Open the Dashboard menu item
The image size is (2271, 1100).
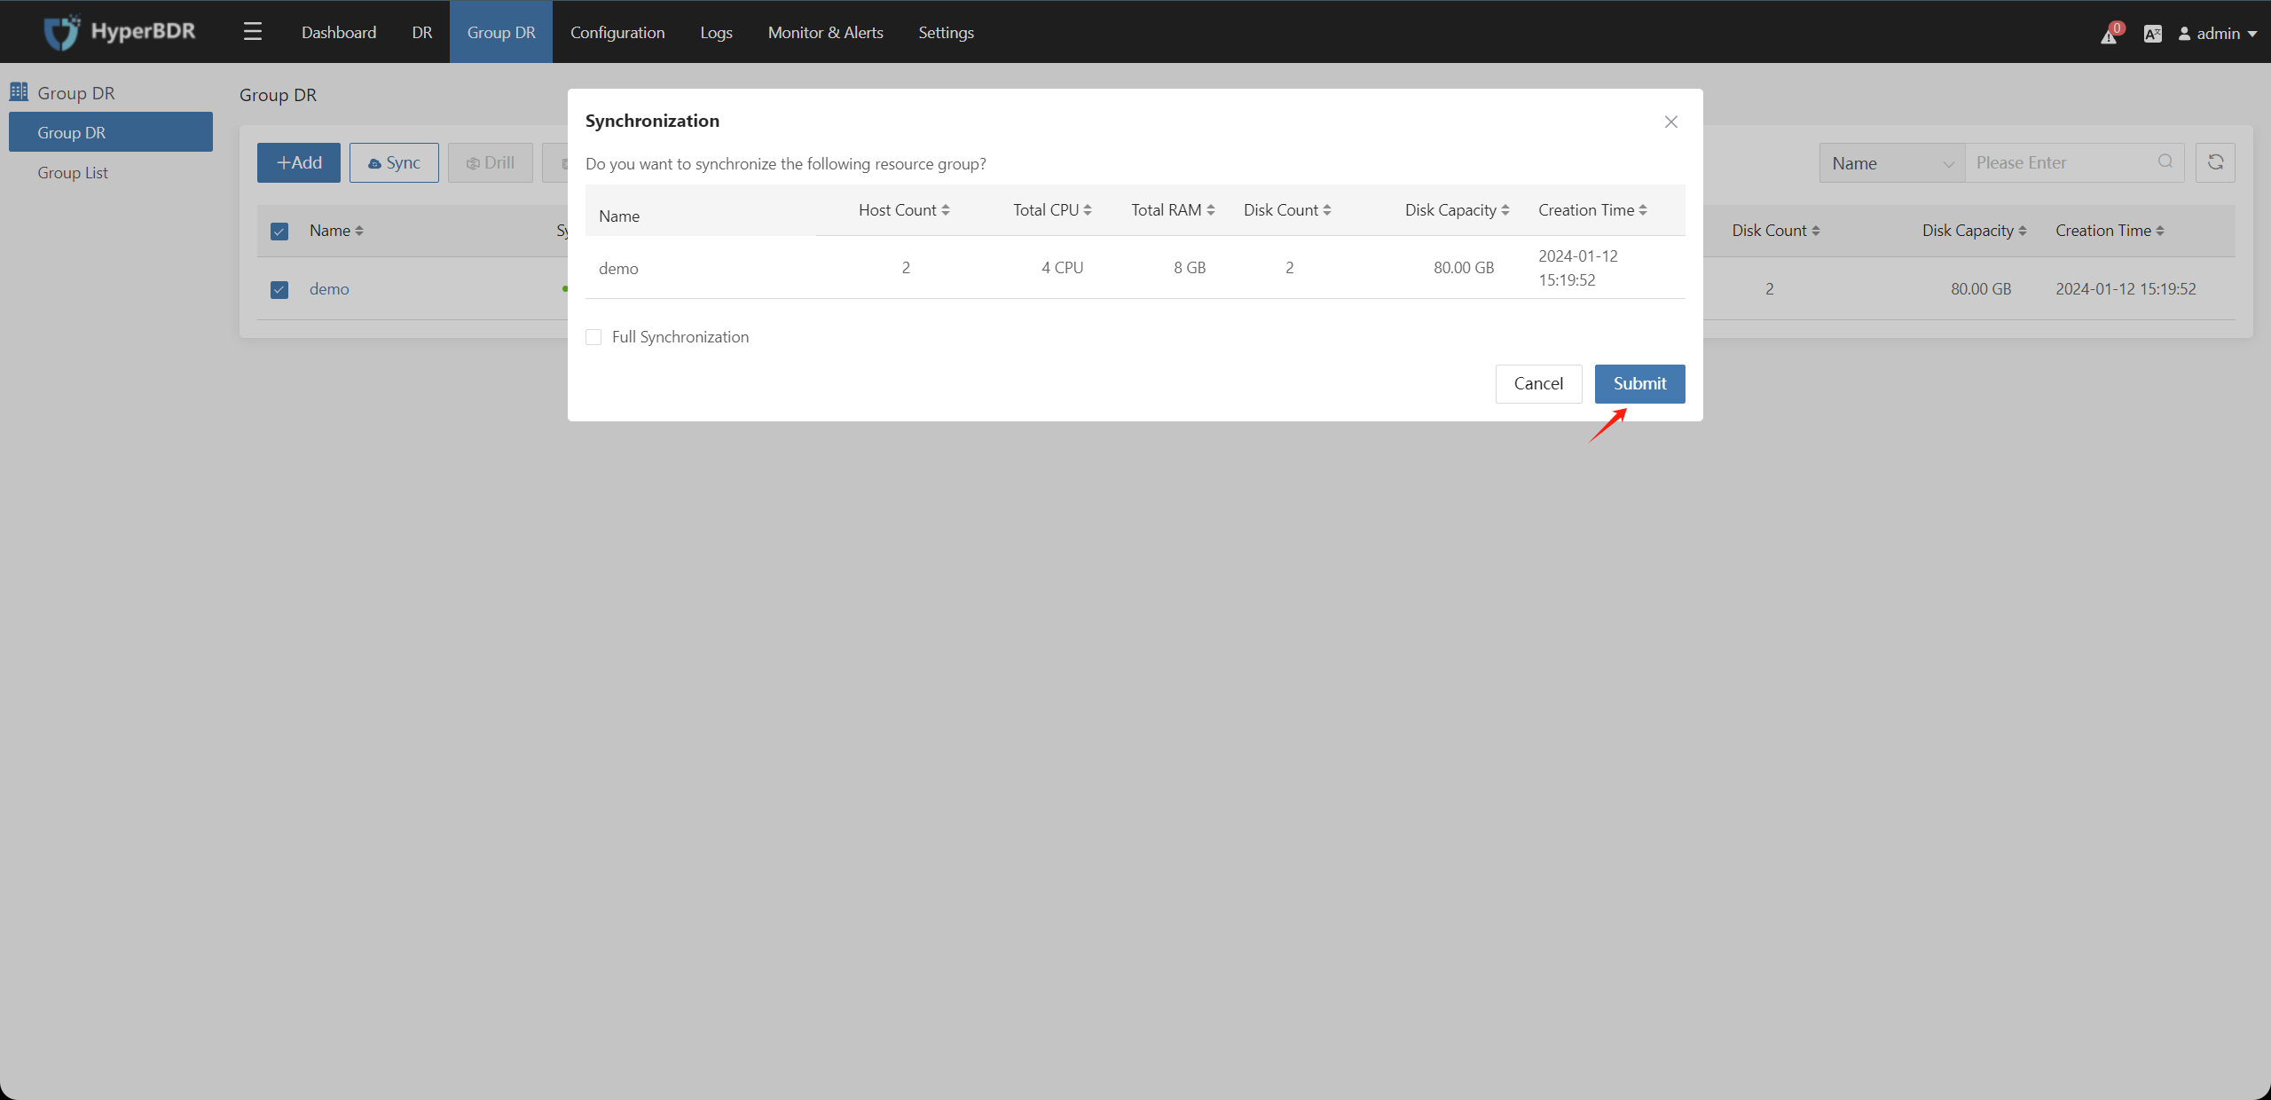339,32
